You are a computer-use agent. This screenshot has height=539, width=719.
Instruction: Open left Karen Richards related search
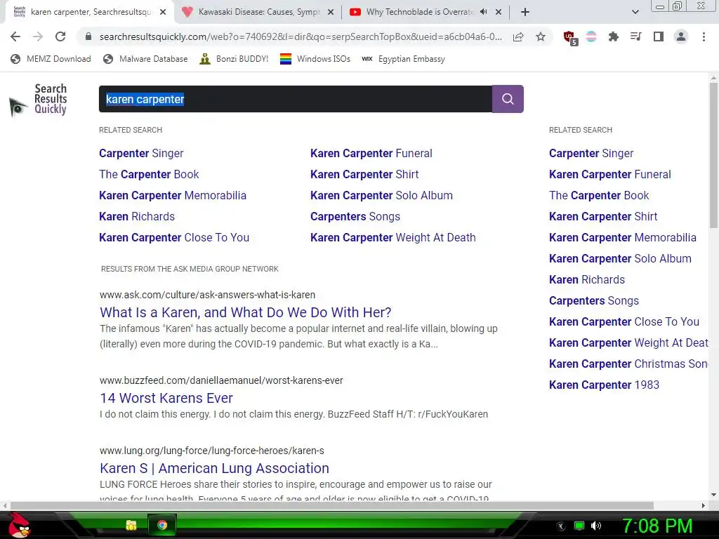[137, 216]
